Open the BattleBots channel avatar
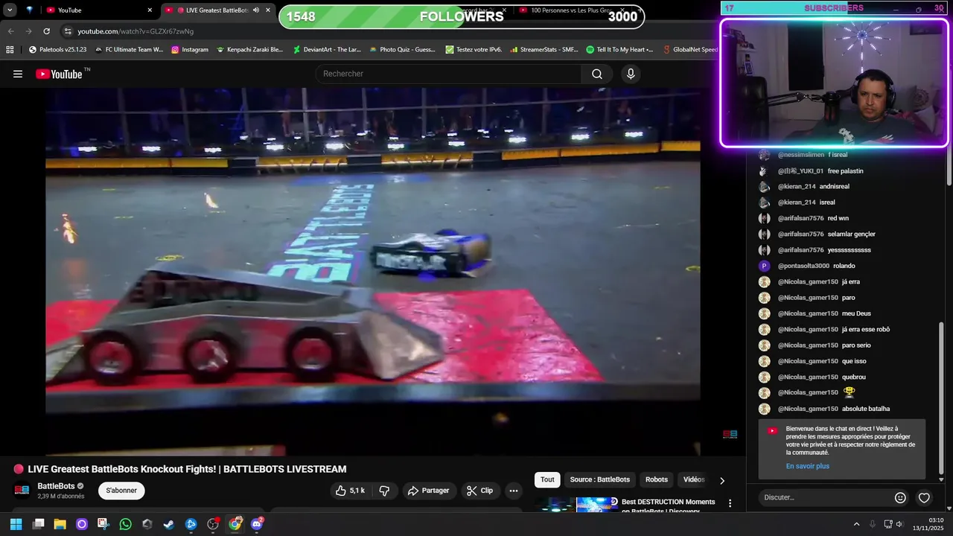The width and height of the screenshot is (953, 536). (x=22, y=491)
